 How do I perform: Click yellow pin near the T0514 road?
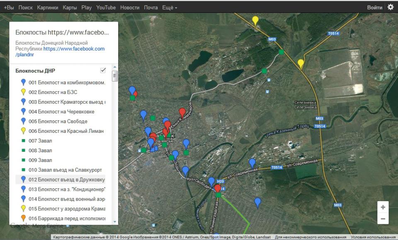coord(301,63)
